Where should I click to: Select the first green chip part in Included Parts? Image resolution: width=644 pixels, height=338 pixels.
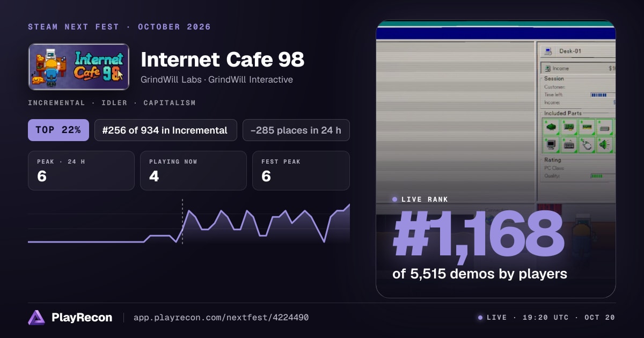point(552,128)
